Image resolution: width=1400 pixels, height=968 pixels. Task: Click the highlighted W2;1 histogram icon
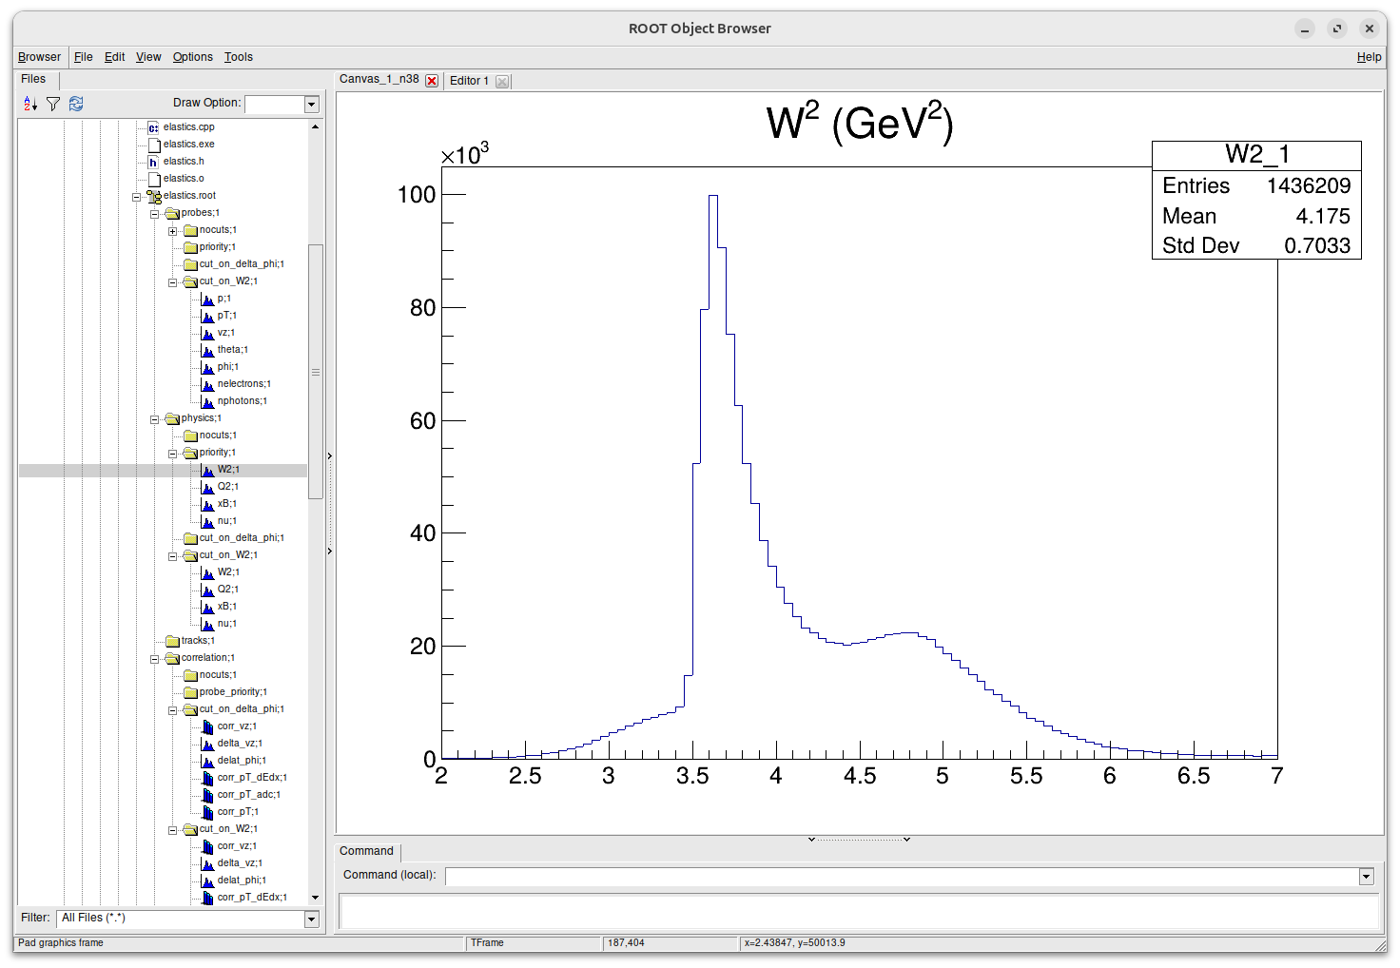pyautogui.click(x=207, y=470)
